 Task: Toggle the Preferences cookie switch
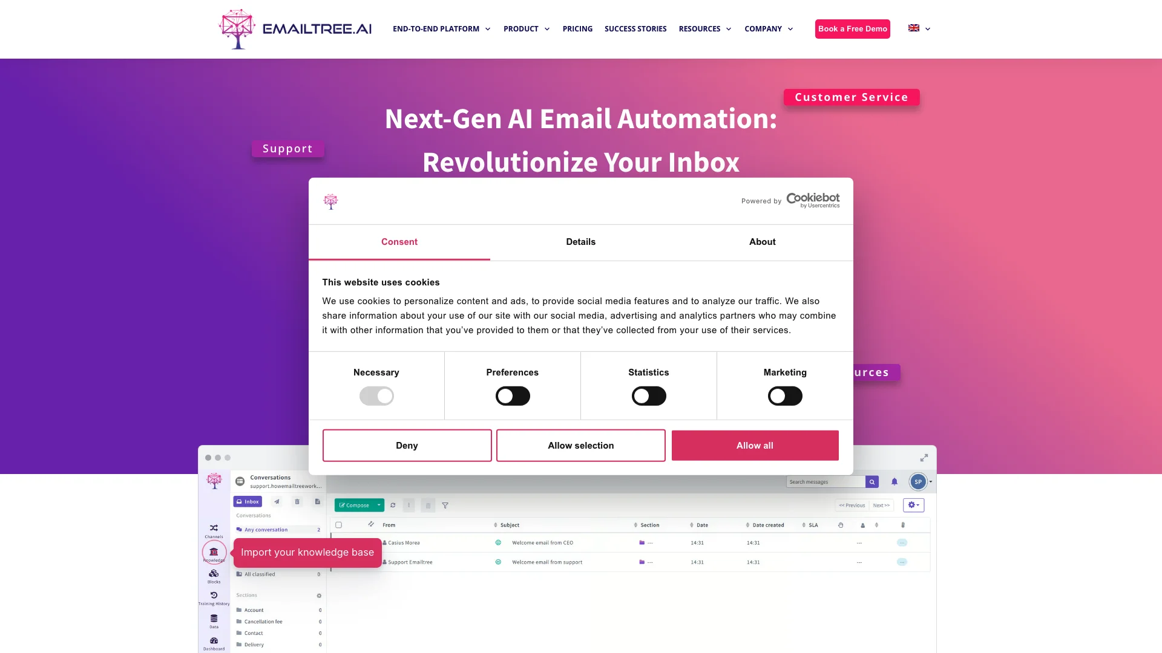point(513,395)
